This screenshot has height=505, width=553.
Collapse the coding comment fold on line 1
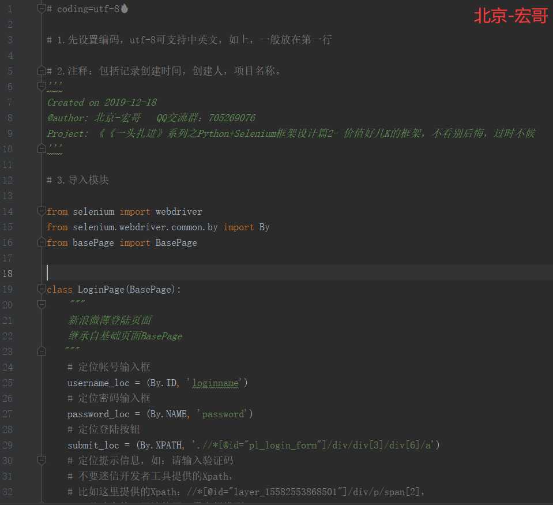40,8
